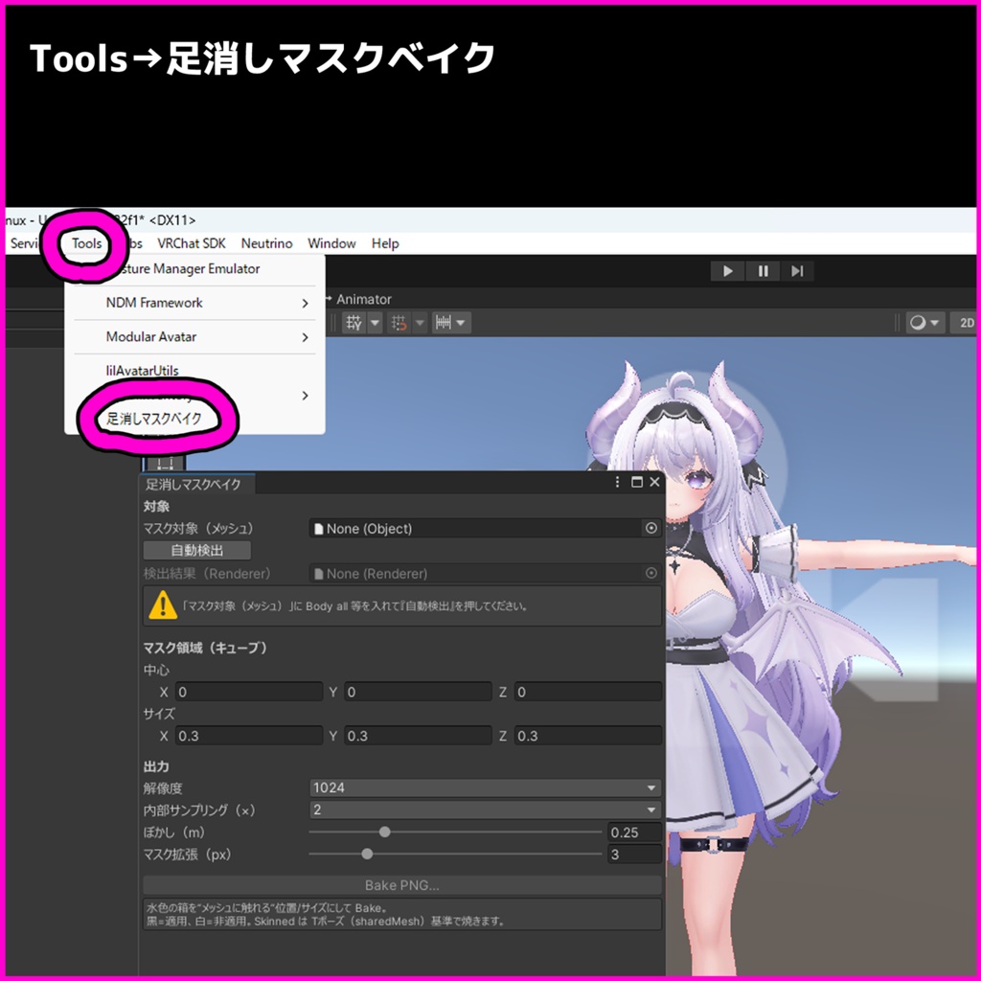Open the 内部サンプリング dropdown showing 2
The width and height of the screenshot is (981, 981).
coord(486,810)
